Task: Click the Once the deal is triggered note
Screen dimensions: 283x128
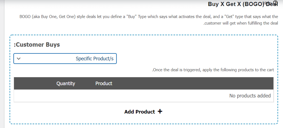Action: [x=213, y=70]
